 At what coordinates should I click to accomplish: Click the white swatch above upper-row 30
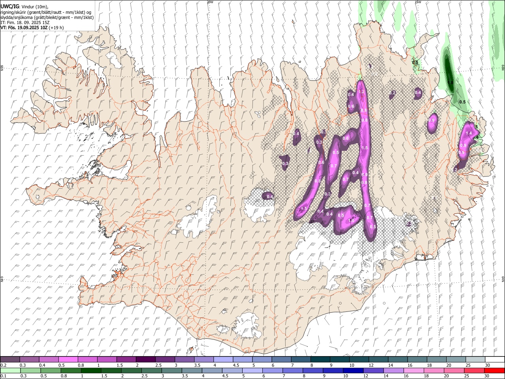494,360
